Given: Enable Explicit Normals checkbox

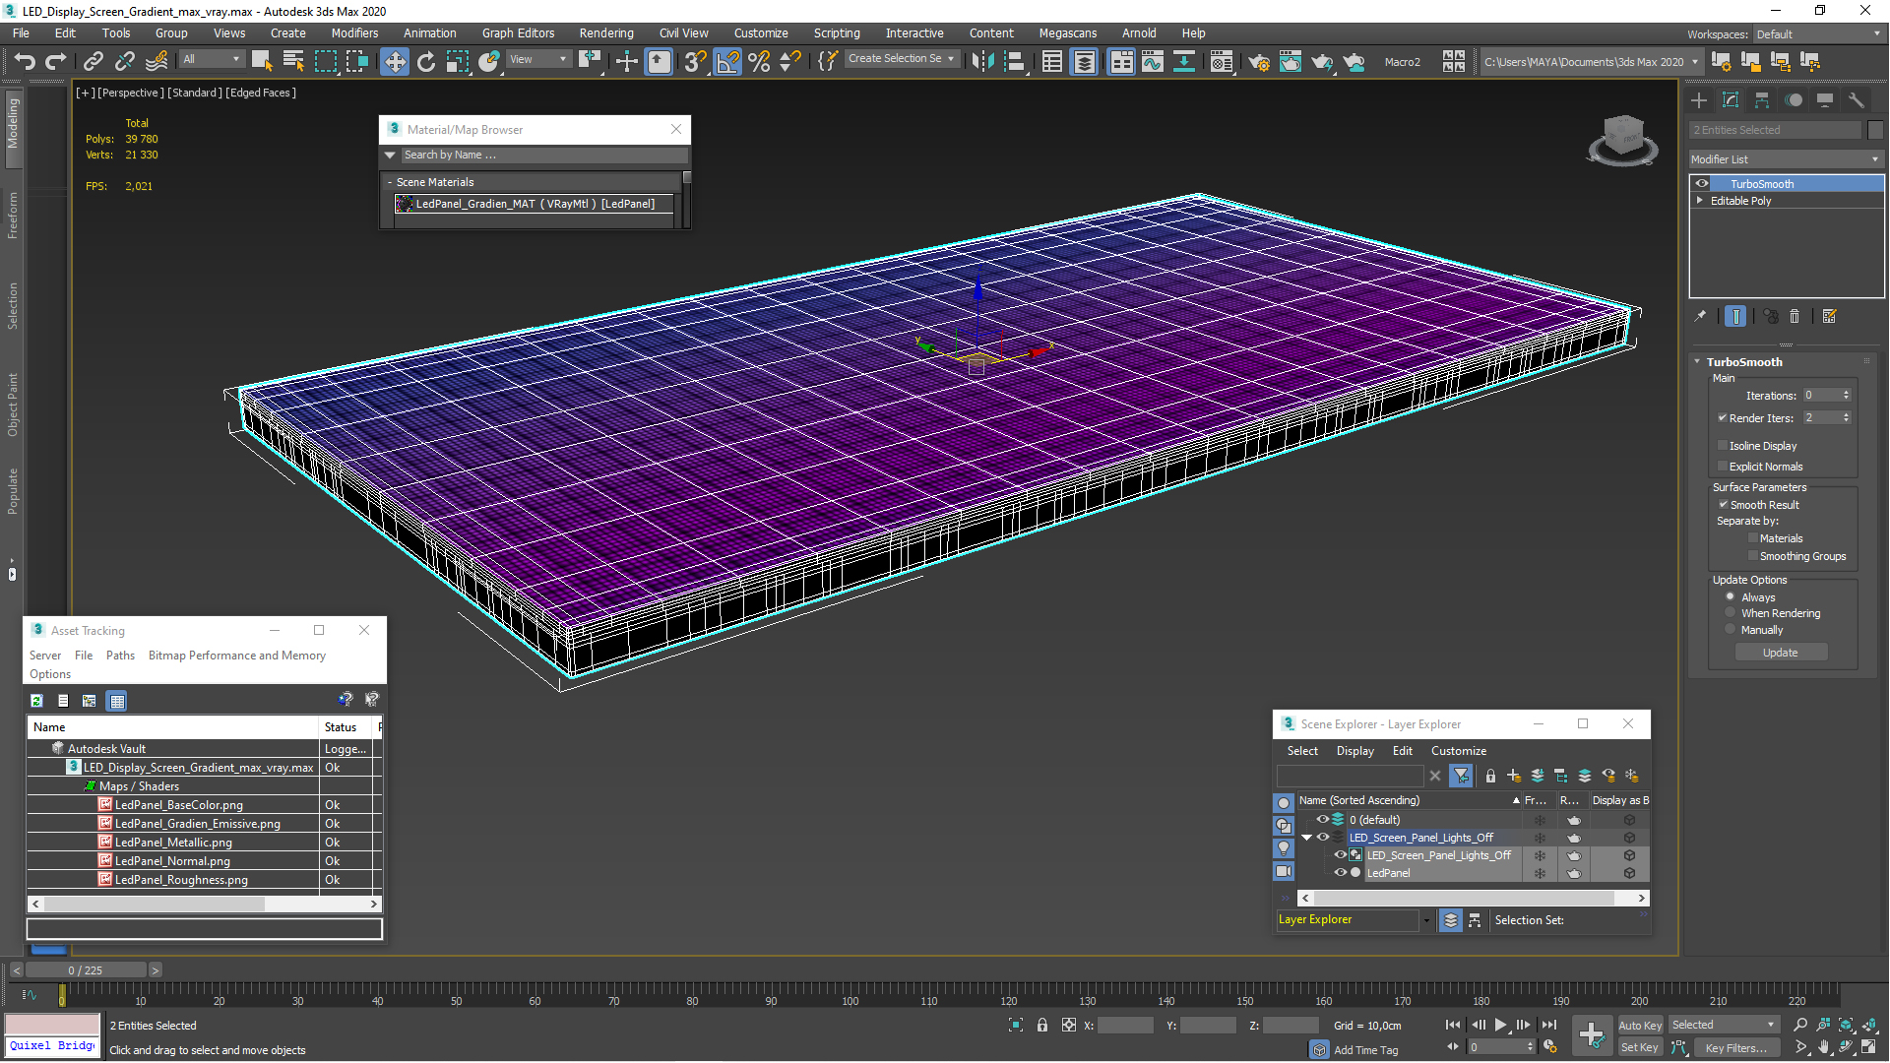Looking at the screenshot, I should pos(1723,466).
